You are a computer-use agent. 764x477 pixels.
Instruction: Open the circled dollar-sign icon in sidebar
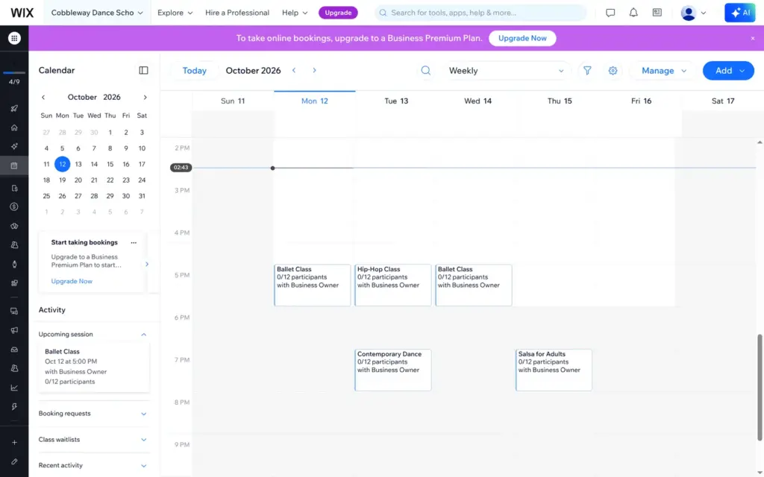(14, 207)
